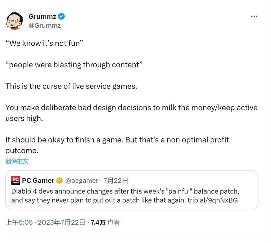The image size is (271, 243).
Task: Click the gold verified badge beside PC Gamer
Action: pos(60,181)
